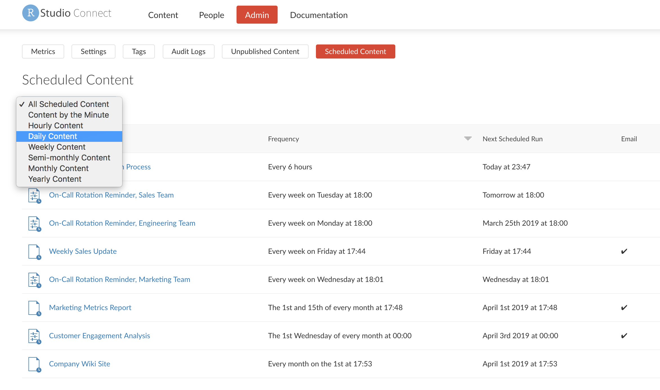Click the scheduled icon beside Marketing Team reminder
The width and height of the screenshot is (660, 390).
pyautogui.click(x=34, y=279)
